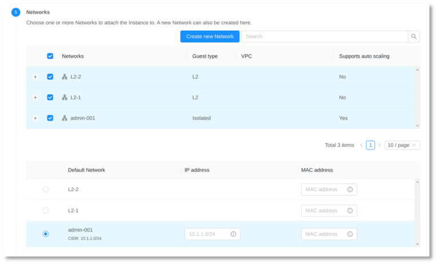Click the Isolated guest type cell
The image size is (439, 266).
(x=201, y=118)
